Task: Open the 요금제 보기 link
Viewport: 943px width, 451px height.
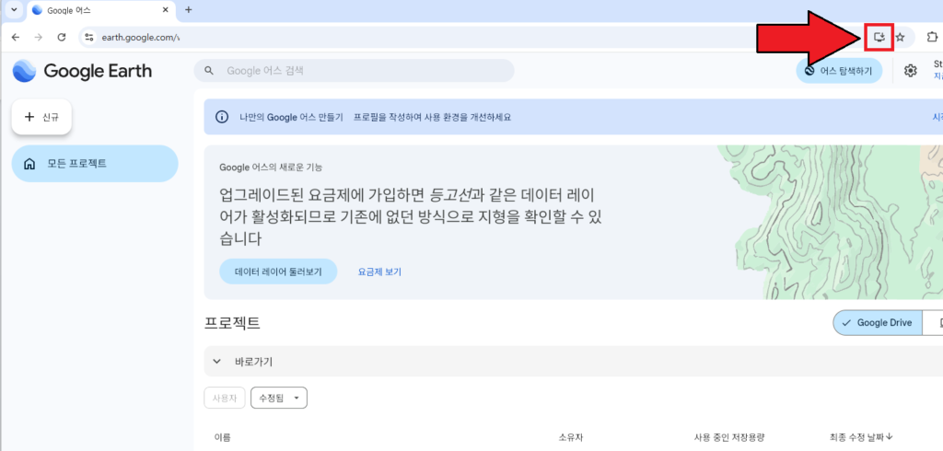Action: (x=379, y=272)
